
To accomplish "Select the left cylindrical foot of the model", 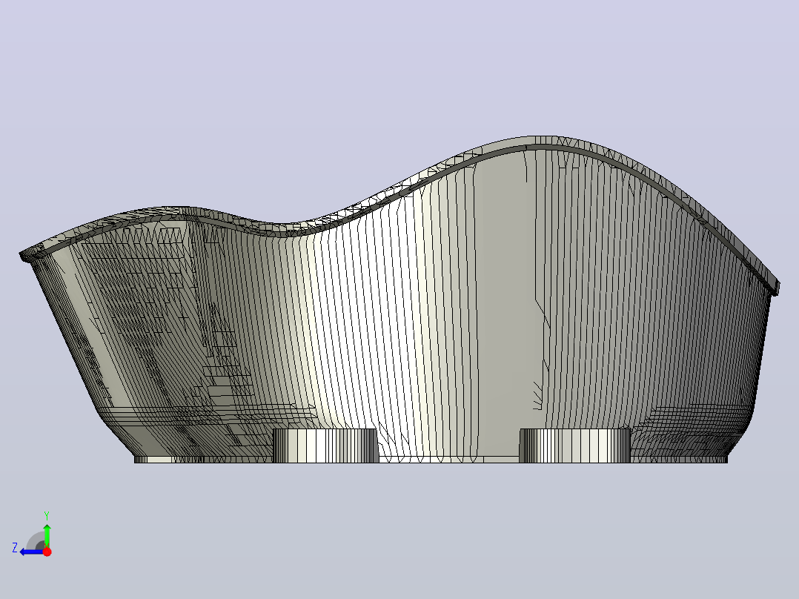I will (x=325, y=446).
